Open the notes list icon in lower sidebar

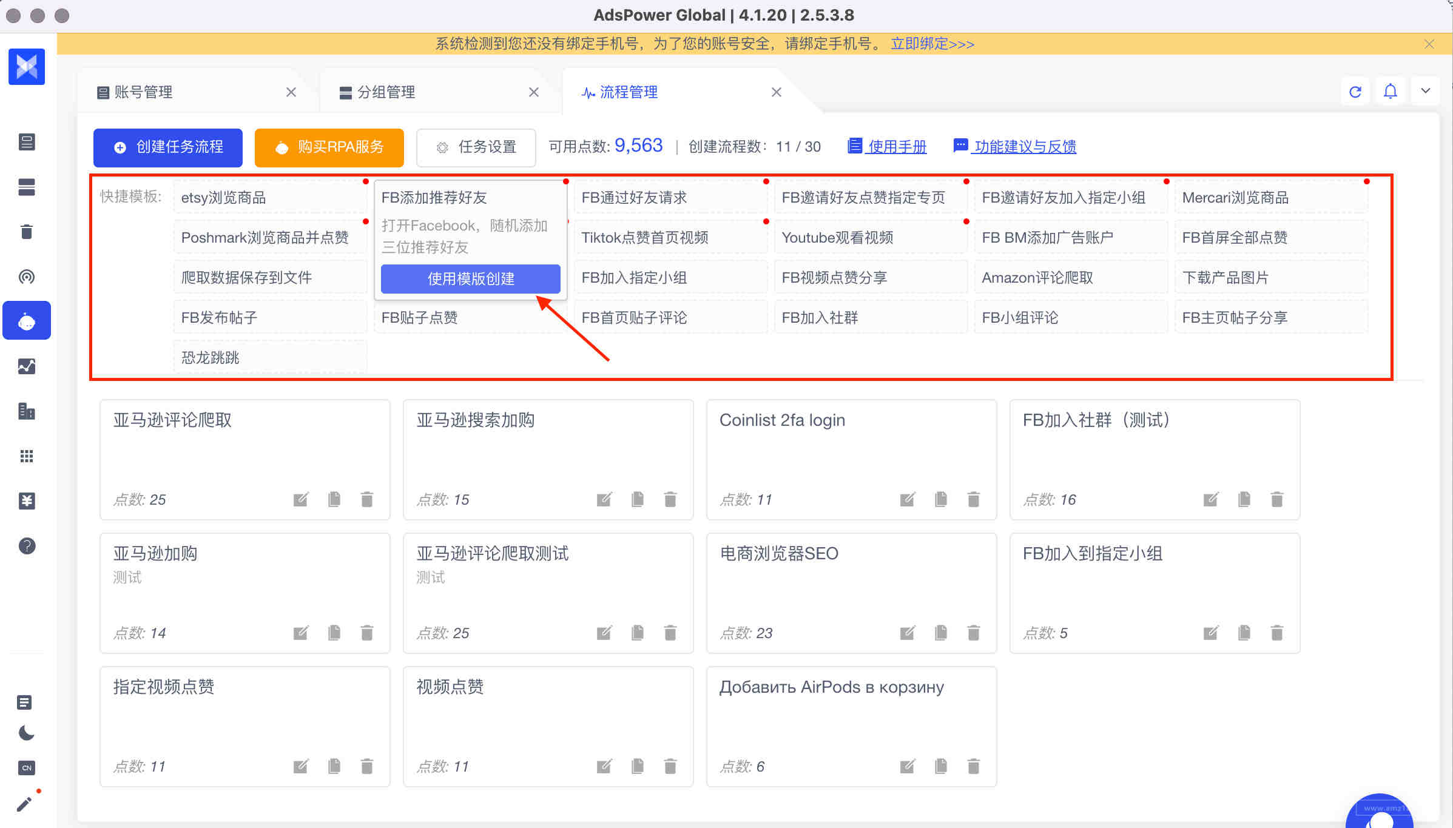tap(24, 702)
